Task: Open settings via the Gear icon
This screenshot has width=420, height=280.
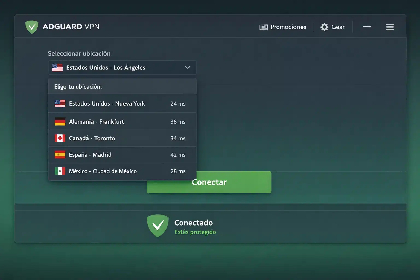Action: [324, 27]
